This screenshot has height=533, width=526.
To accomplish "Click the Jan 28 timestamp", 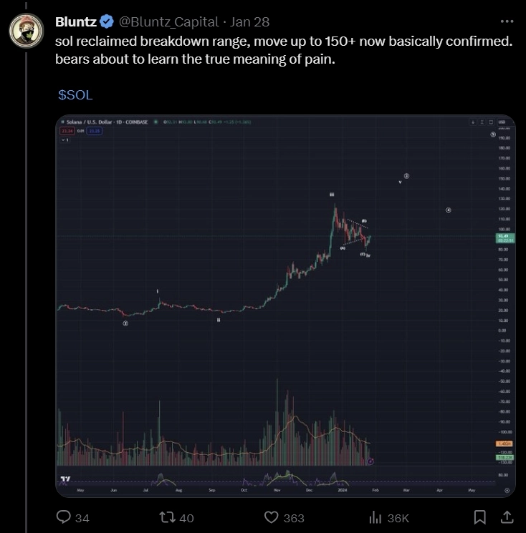I will click(x=249, y=21).
